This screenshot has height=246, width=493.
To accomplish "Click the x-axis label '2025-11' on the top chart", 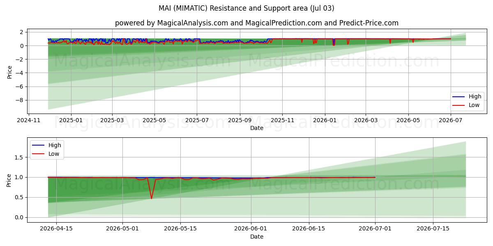I will click(282, 121).
